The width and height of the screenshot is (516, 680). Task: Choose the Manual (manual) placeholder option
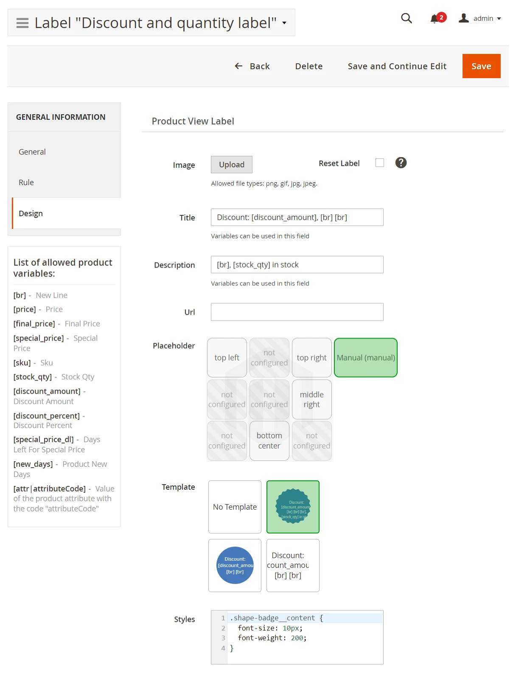coord(365,358)
